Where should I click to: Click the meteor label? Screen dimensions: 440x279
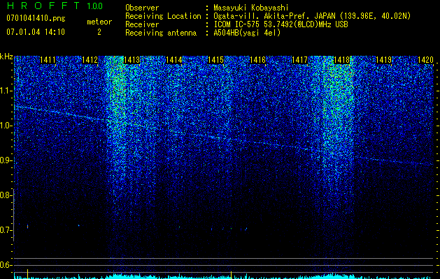(99, 22)
